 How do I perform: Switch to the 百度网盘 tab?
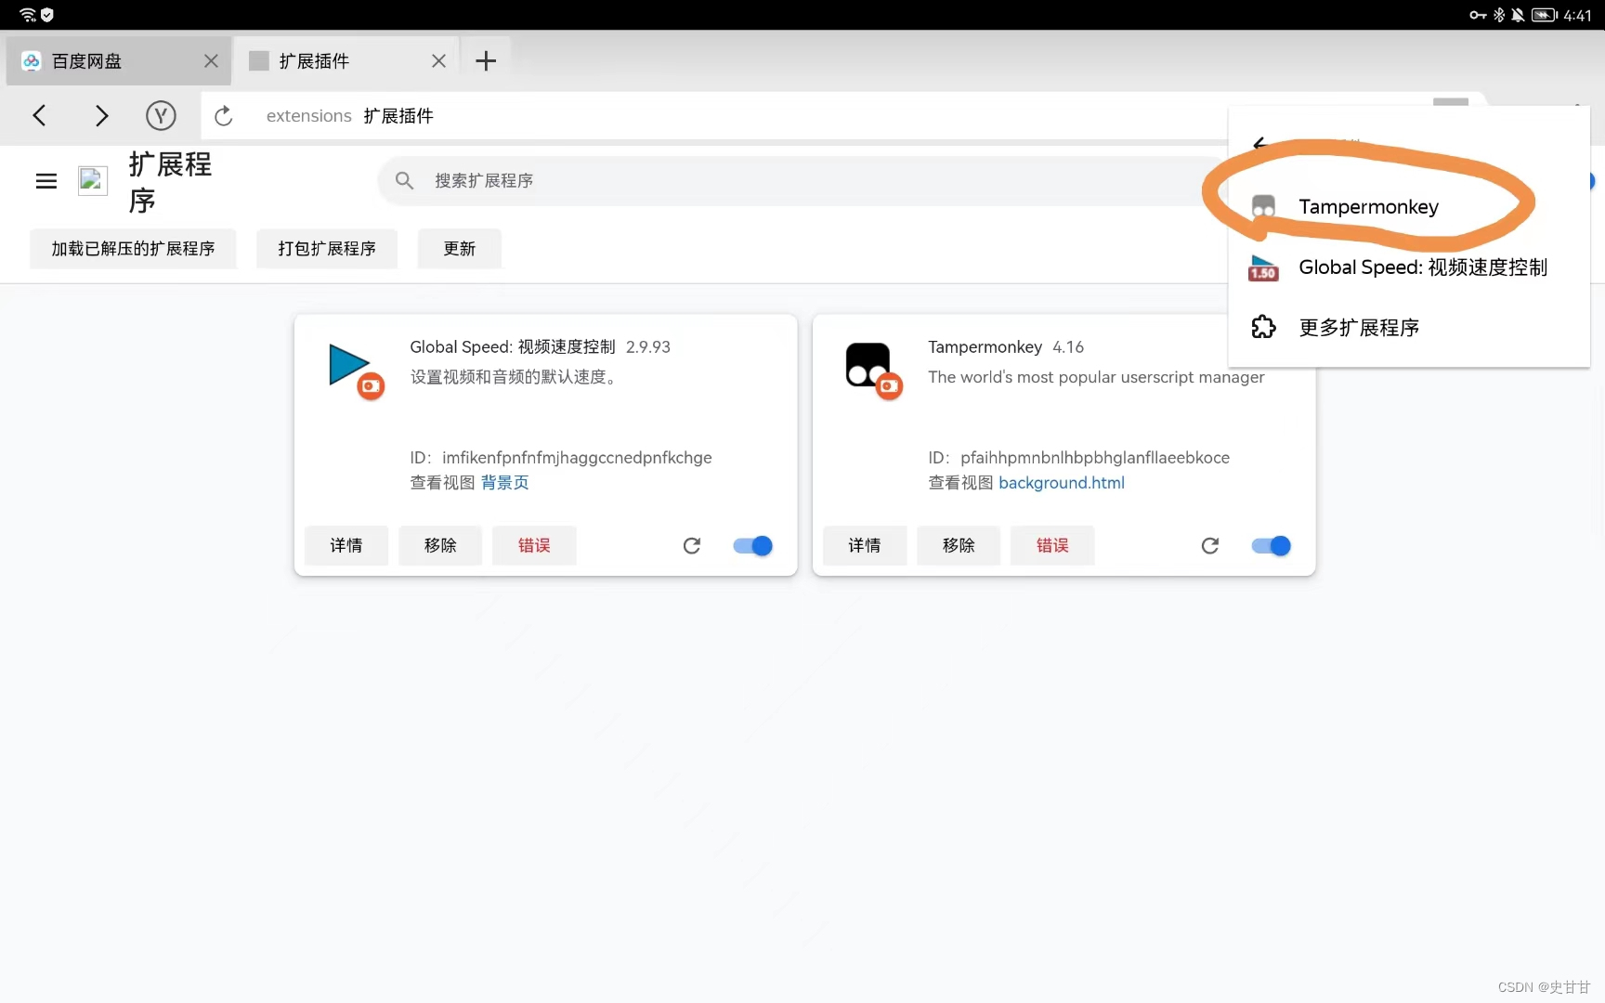click(118, 61)
